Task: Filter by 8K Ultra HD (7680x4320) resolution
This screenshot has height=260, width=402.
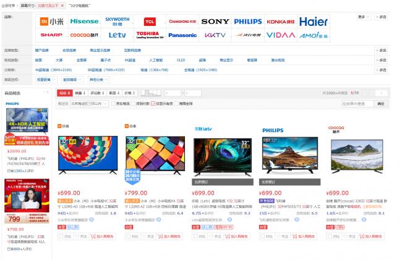Action: coord(106,70)
